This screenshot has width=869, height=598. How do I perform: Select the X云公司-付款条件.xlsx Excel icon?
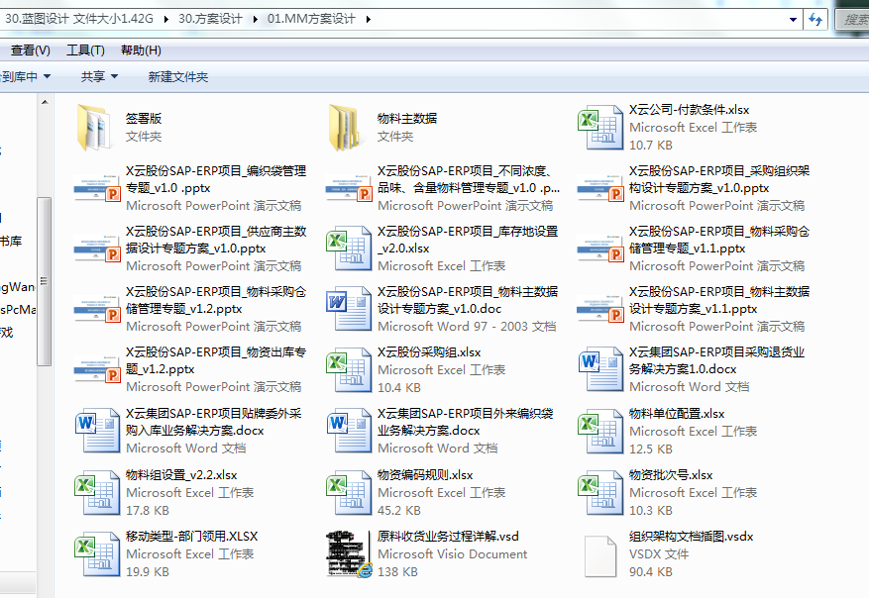[x=599, y=127]
